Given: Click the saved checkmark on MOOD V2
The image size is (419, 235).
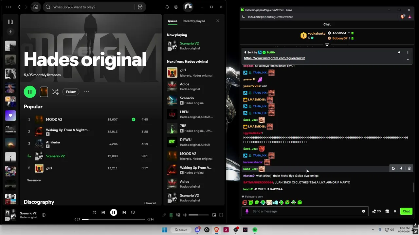Looking at the screenshot, I should pos(133,119).
